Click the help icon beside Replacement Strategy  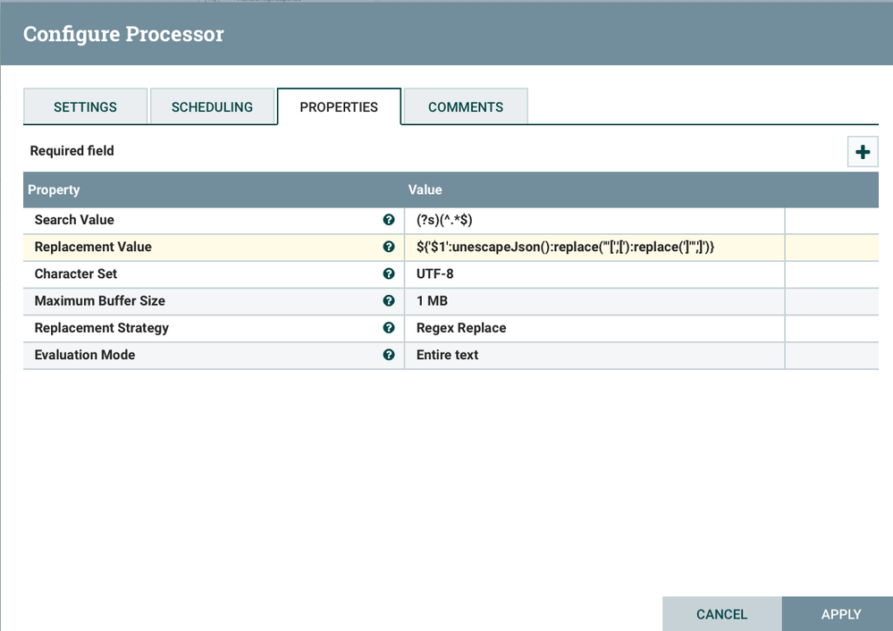(x=389, y=328)
